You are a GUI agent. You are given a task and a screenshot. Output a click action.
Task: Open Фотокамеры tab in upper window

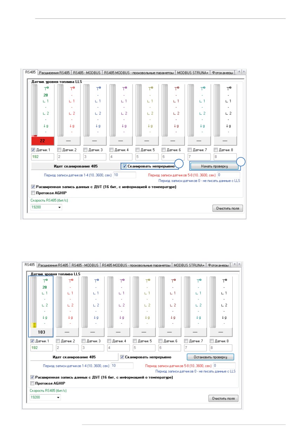(222, 73)
